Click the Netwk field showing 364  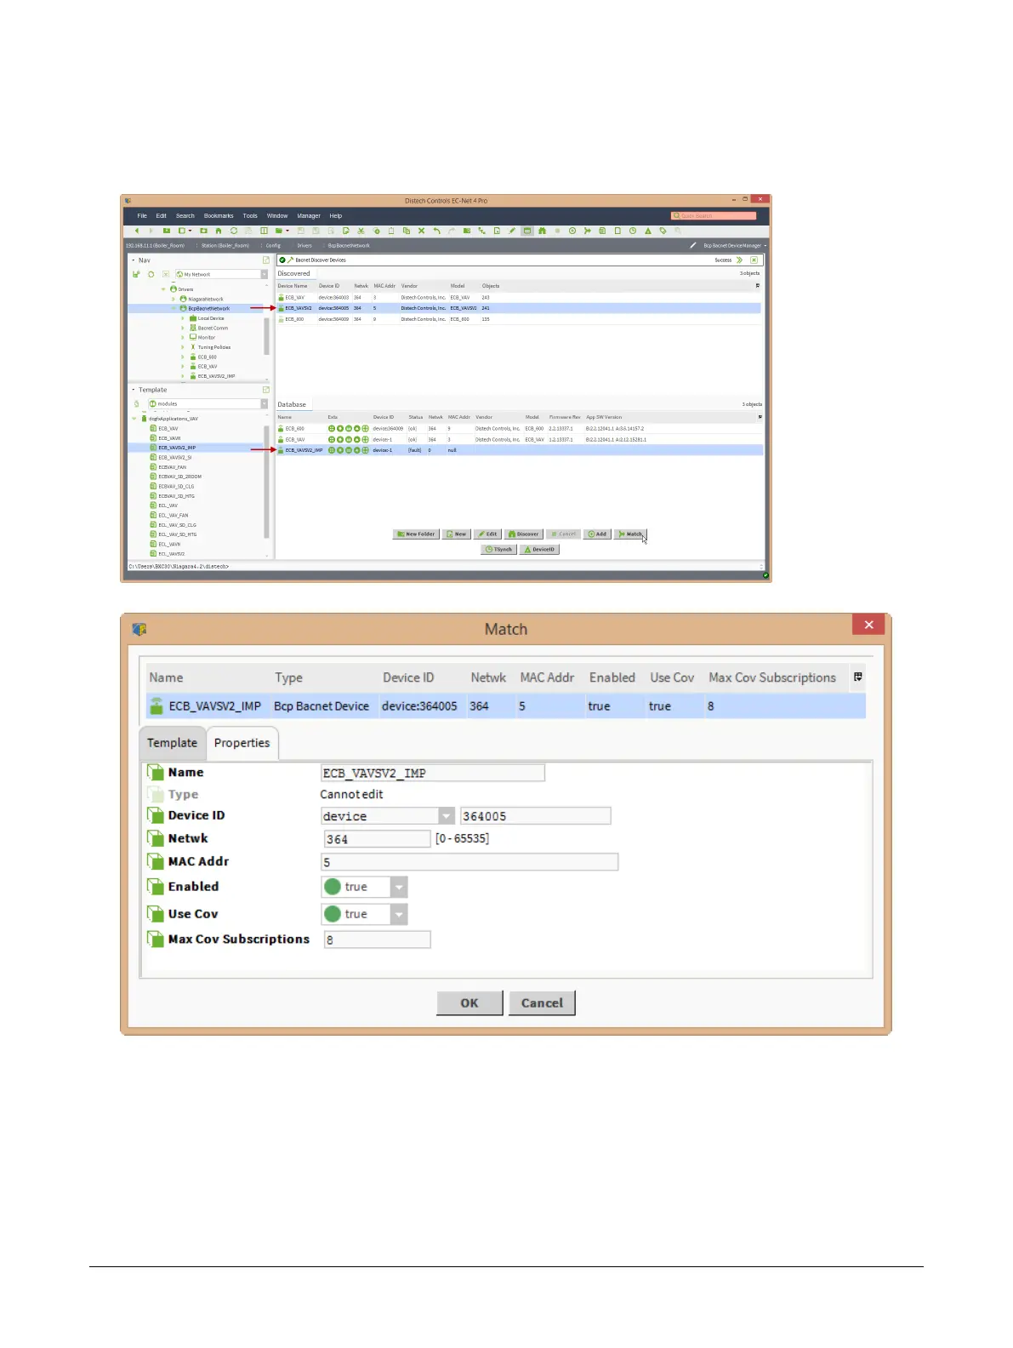click(x=378, y=839)
